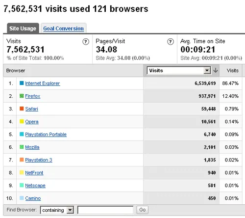Open the Playstation 3 link
This screenshot has height=218, width=245.
tap(39, 160)
